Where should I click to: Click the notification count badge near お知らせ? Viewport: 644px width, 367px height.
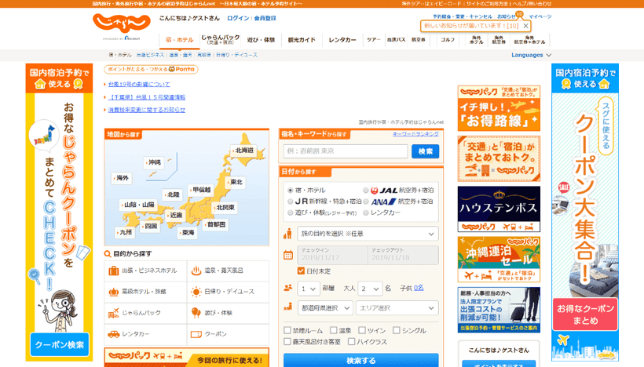520,14
